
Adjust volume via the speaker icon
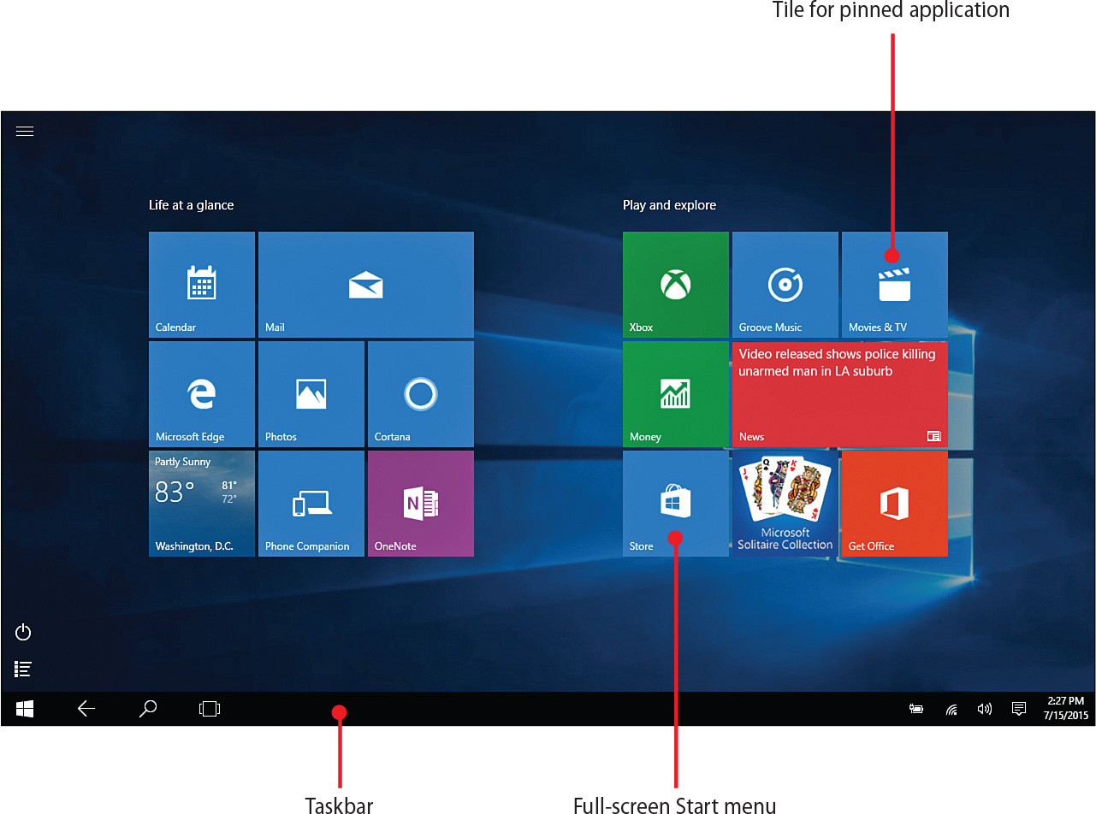[984, 709]
